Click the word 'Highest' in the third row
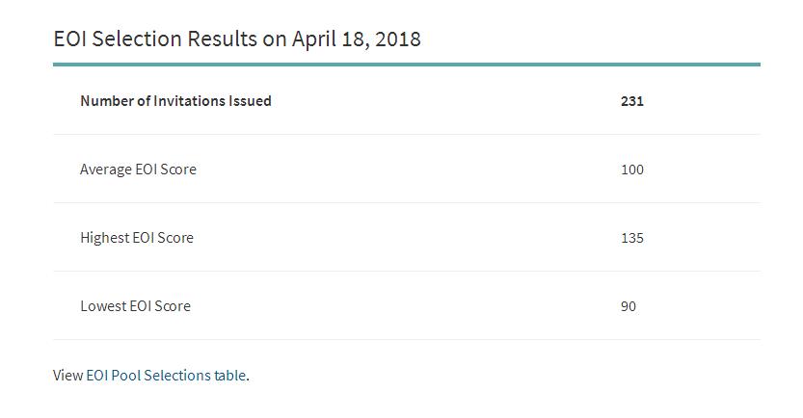The height and width of the screenshot is (418, 803). click(x=105, y=238)
